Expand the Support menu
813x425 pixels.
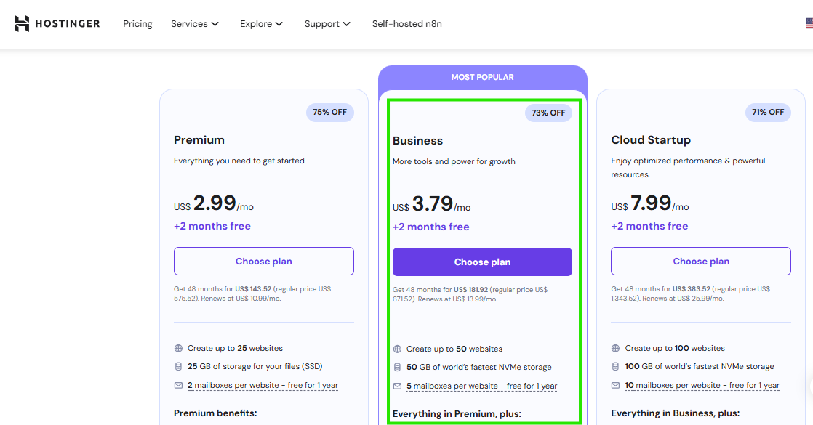click(327, 24)
